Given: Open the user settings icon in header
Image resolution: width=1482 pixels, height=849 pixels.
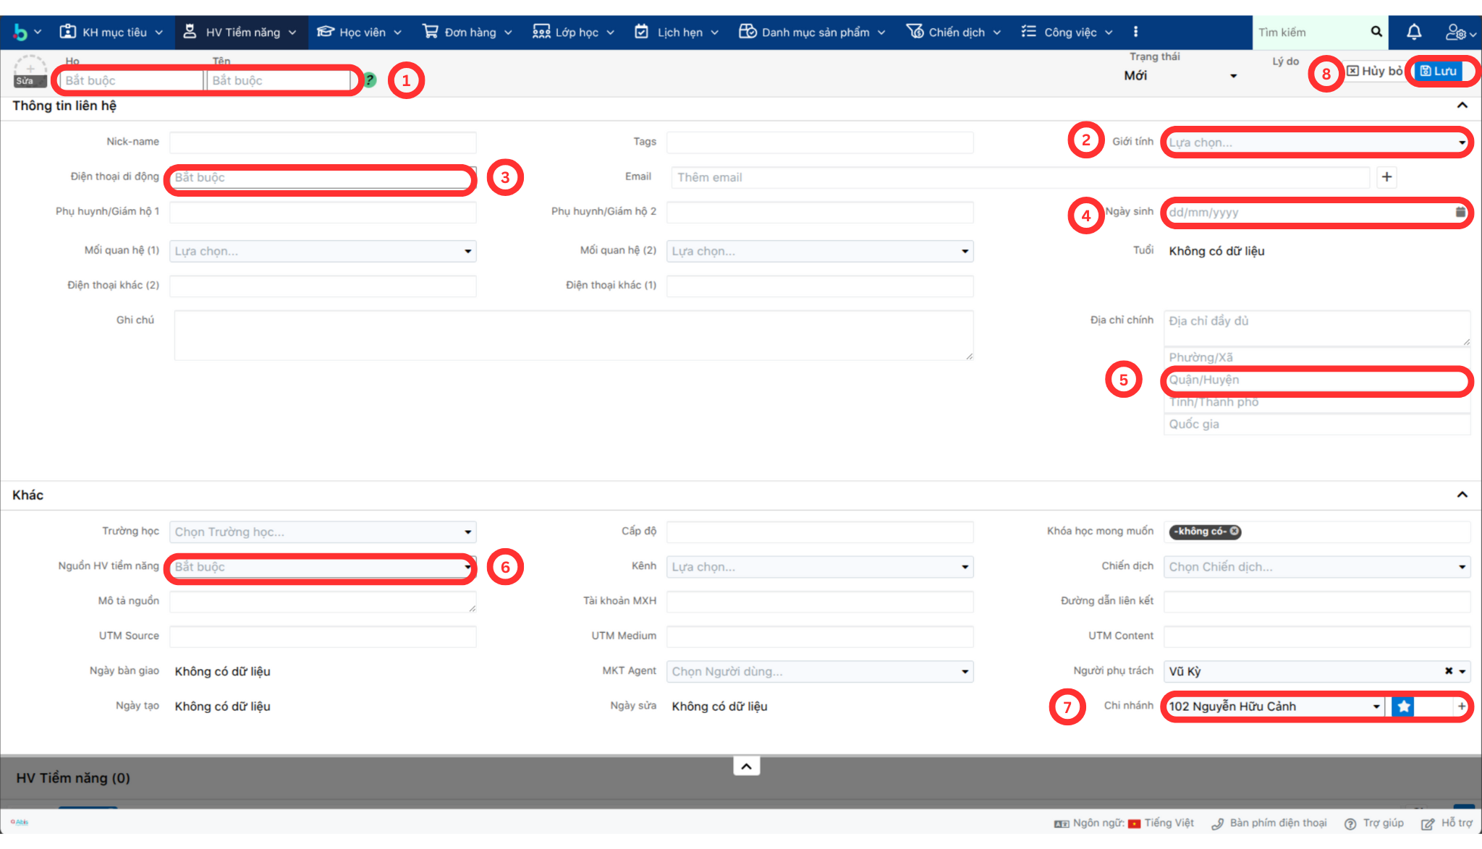Looking at the screenshot, I should [1456, 32].
